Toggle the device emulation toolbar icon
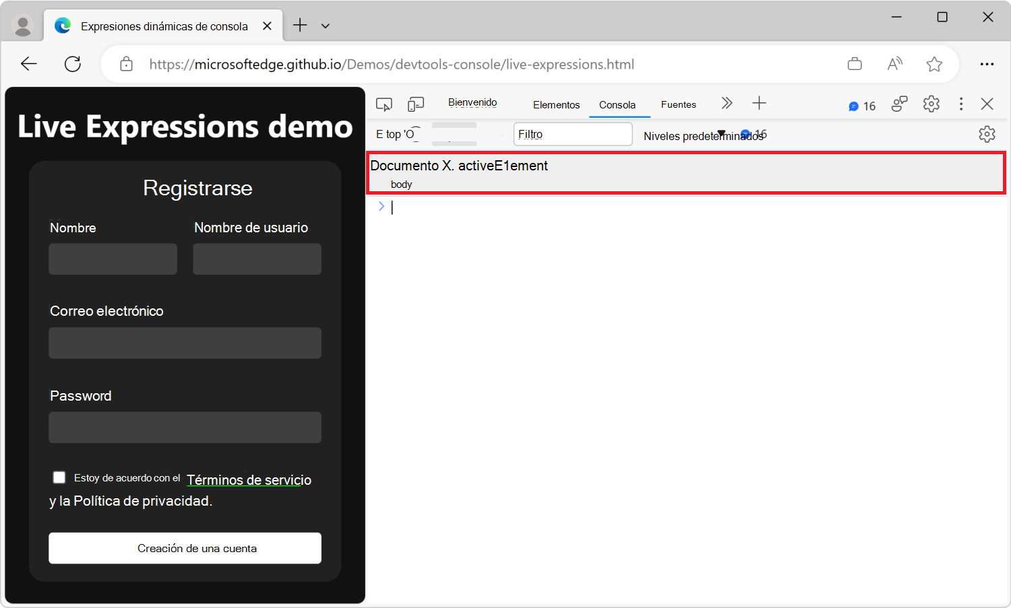 pyautogui.click(x=415, y=104)
